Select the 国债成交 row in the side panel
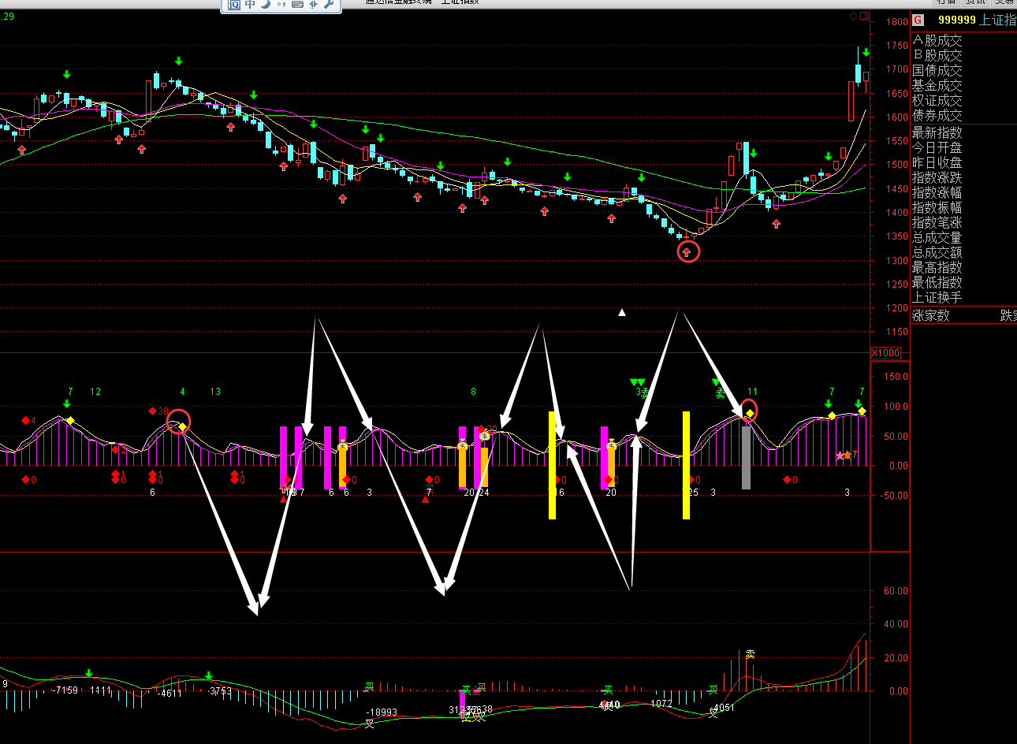This screenshot has width=1017, height=744. coord(937,71)
